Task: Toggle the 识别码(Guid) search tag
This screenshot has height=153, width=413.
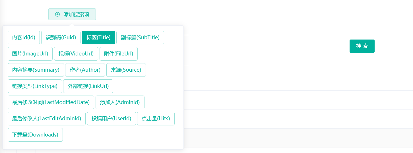Action: pos(61,38)
